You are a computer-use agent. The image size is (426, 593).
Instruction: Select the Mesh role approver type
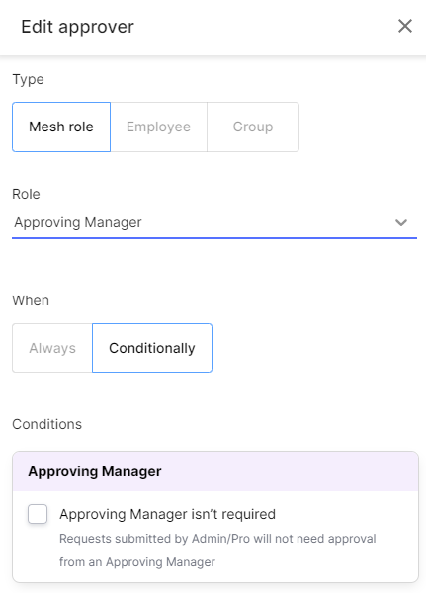pos(61,127)
